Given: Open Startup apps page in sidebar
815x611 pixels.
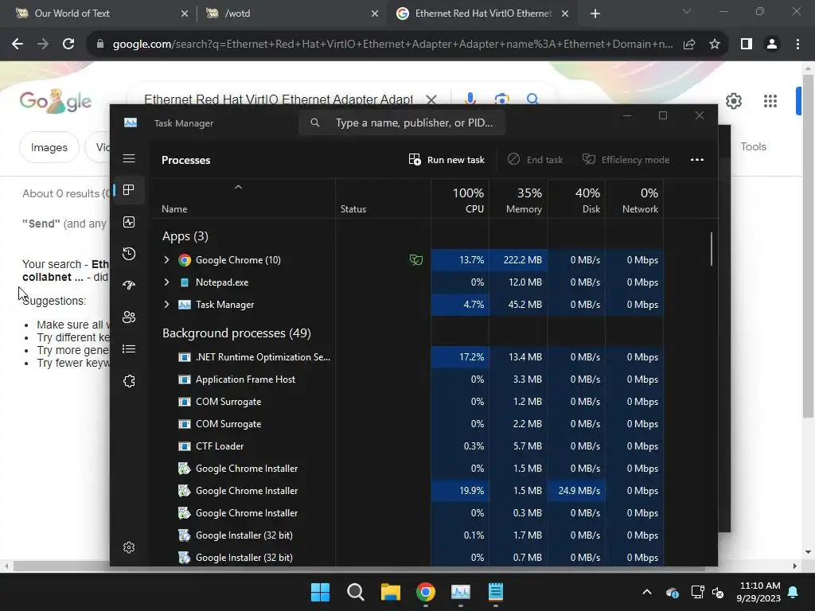Looking at the screenshot, I should pos(129,286).
